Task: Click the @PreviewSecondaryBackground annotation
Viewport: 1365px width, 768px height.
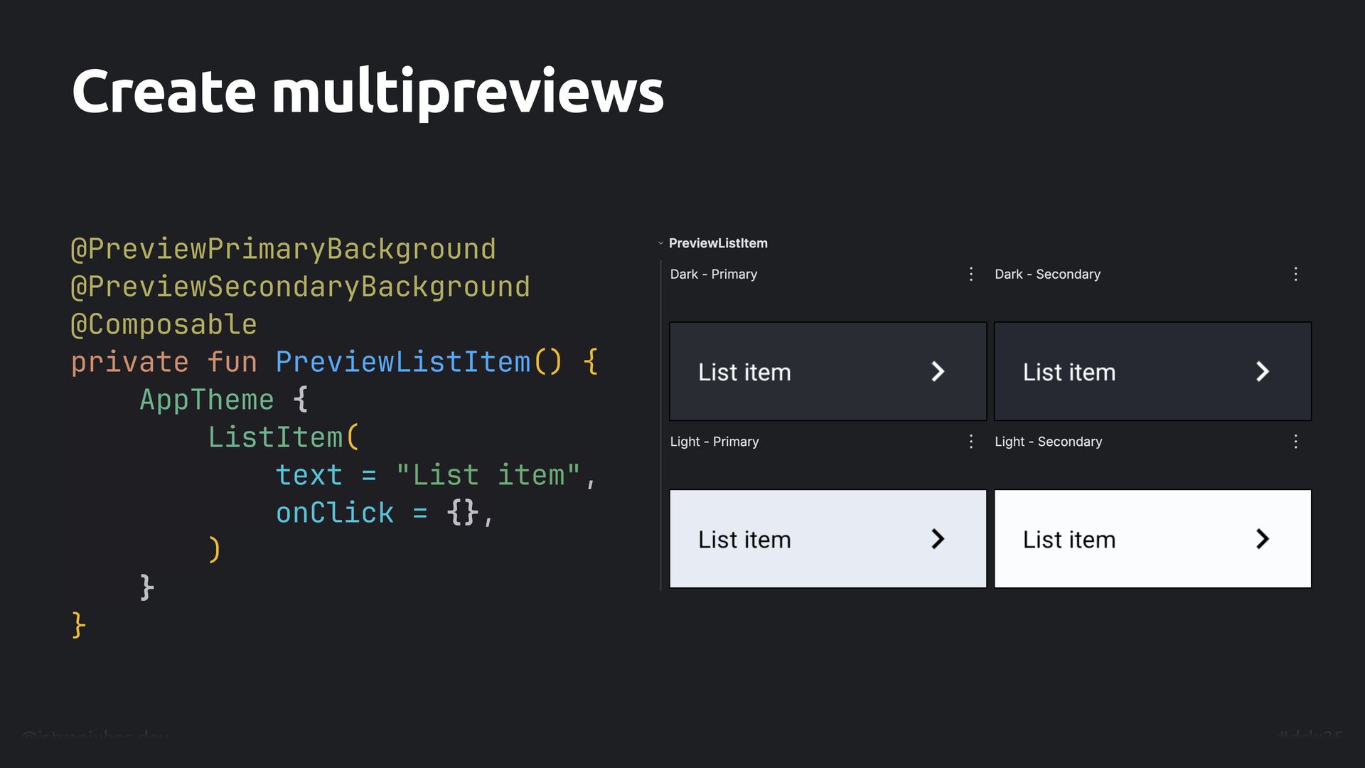Action: (301, 287)
